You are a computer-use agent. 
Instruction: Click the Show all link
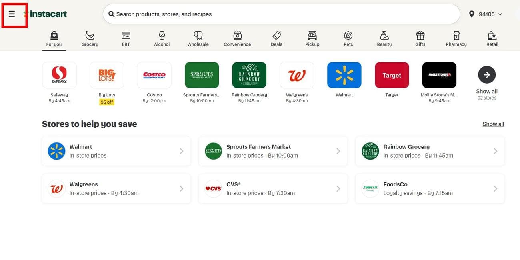pyautogui.click(x=493, y=124)
